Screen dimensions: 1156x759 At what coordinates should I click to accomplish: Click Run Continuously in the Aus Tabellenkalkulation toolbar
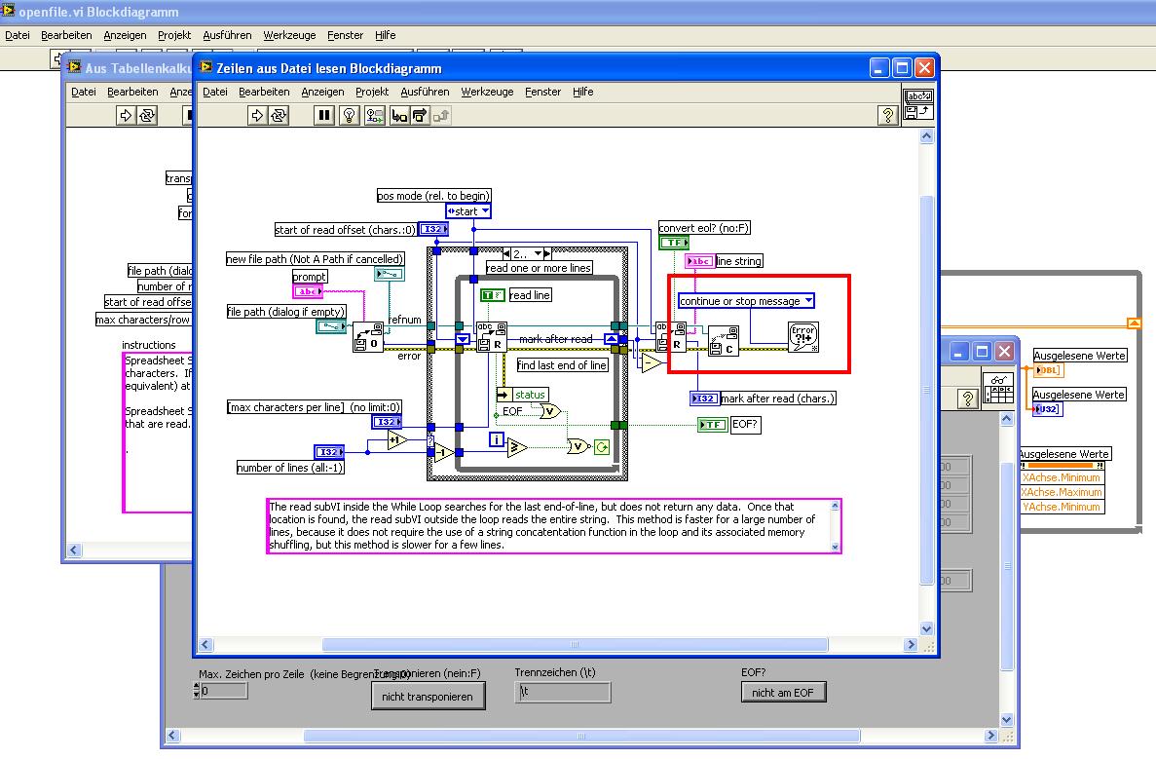pos(147,115)
